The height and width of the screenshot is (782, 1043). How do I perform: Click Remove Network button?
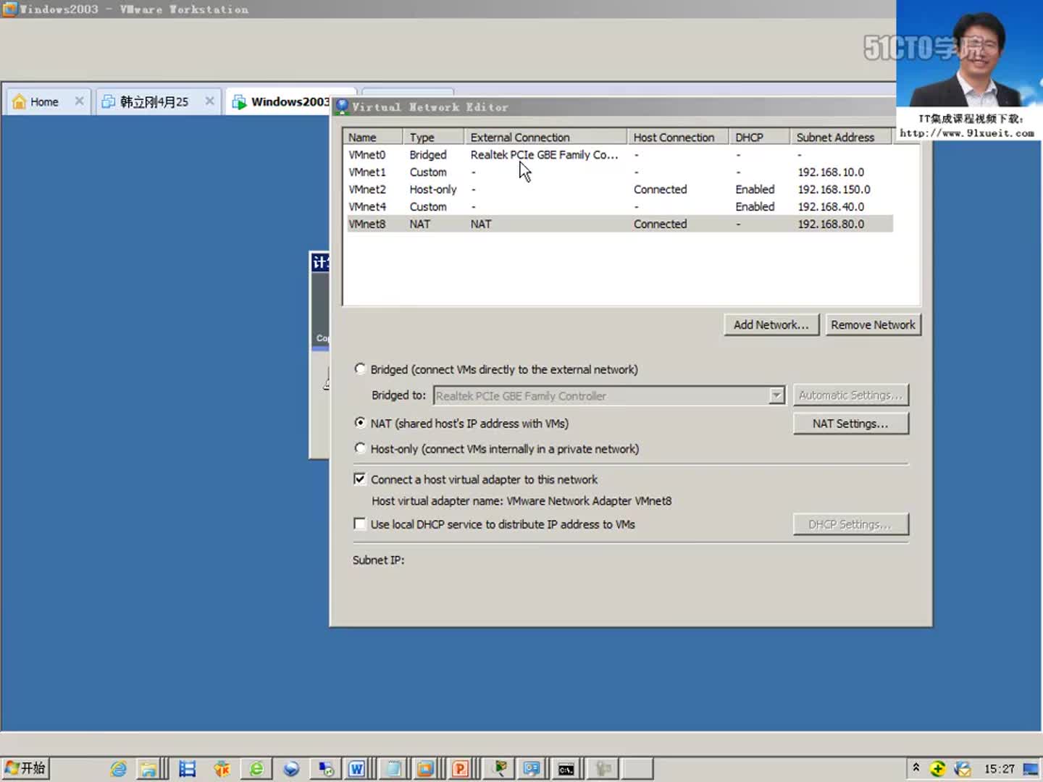tap(873, 324)
